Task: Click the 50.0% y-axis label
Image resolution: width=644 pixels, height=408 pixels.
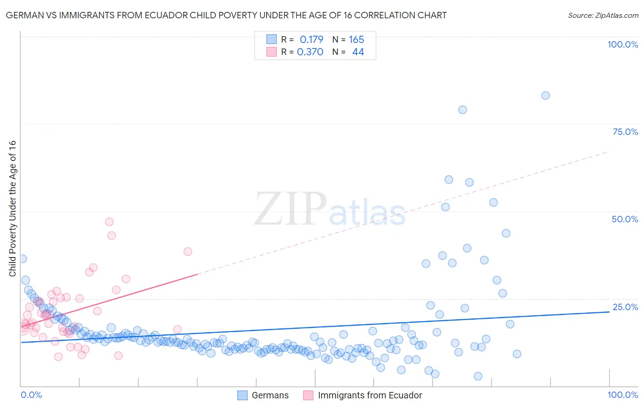Action: click(x=625, y=219)
